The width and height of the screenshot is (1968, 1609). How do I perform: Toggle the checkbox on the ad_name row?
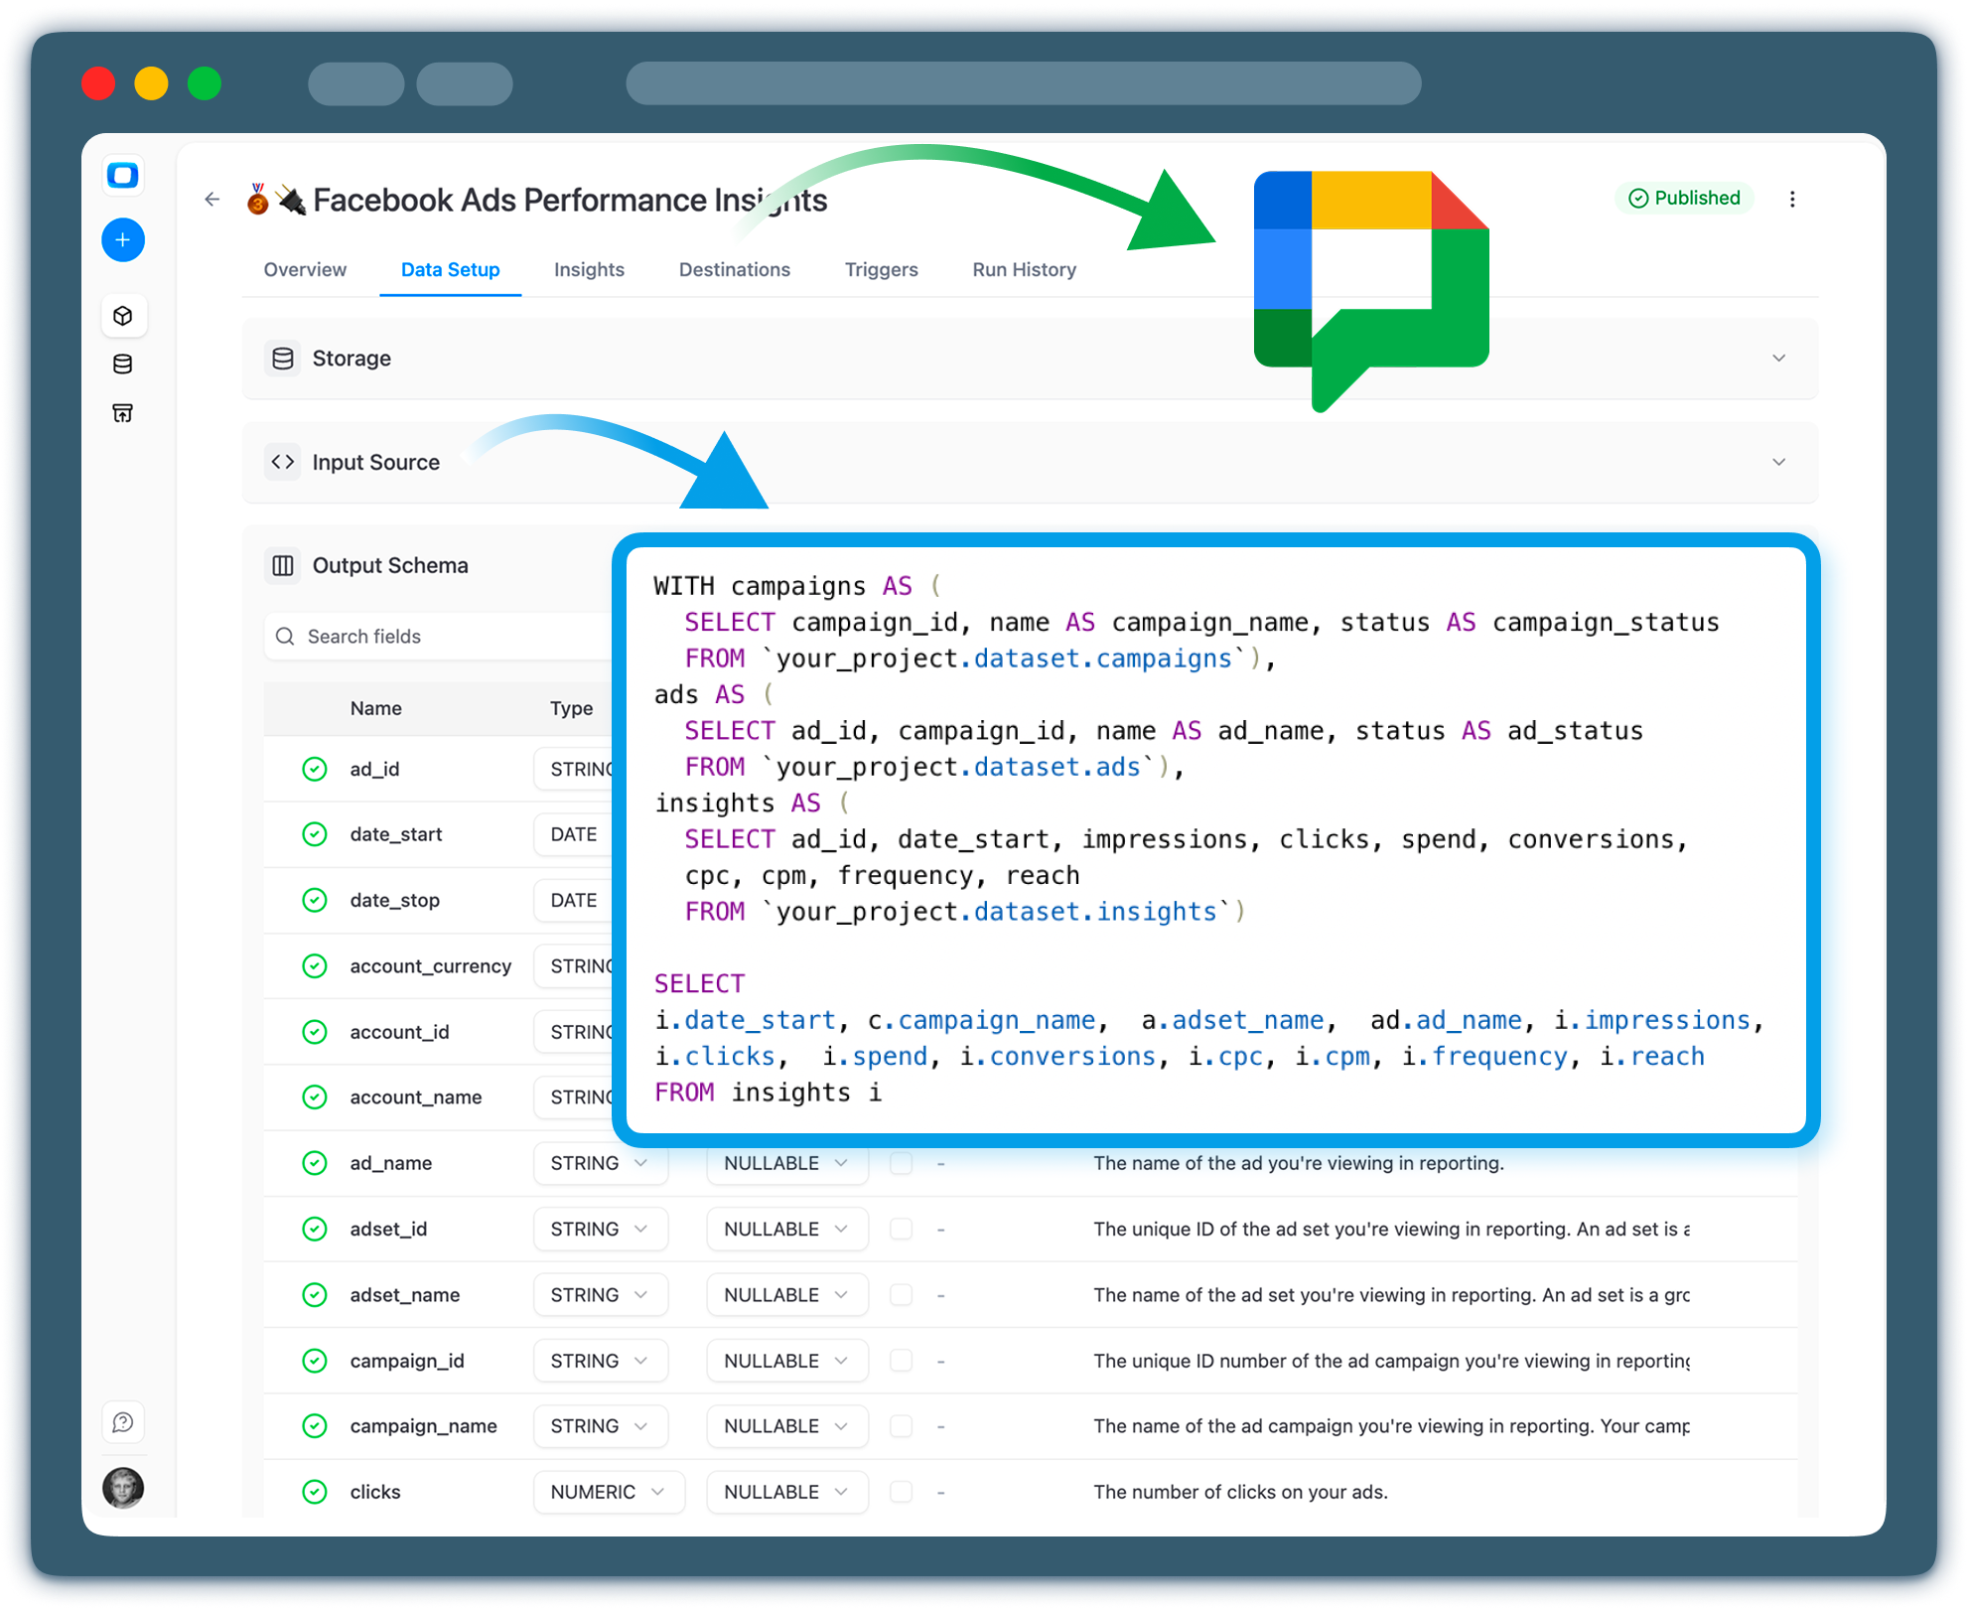901,1162
